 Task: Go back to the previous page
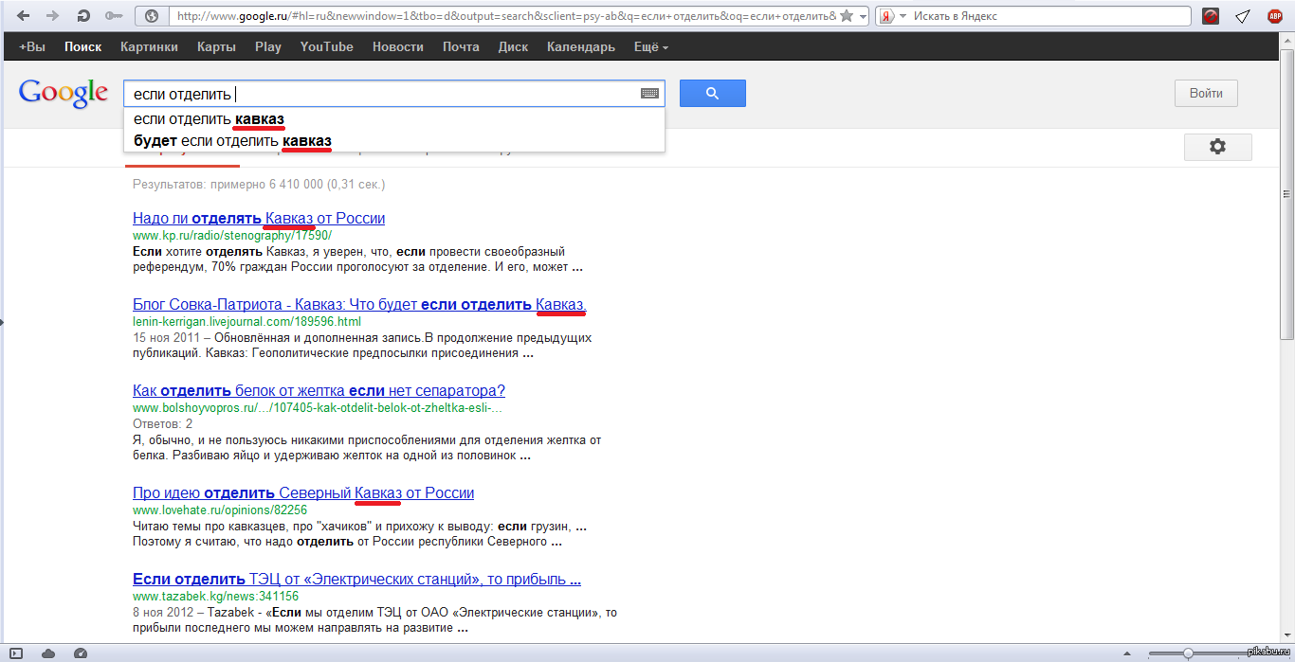24,16
